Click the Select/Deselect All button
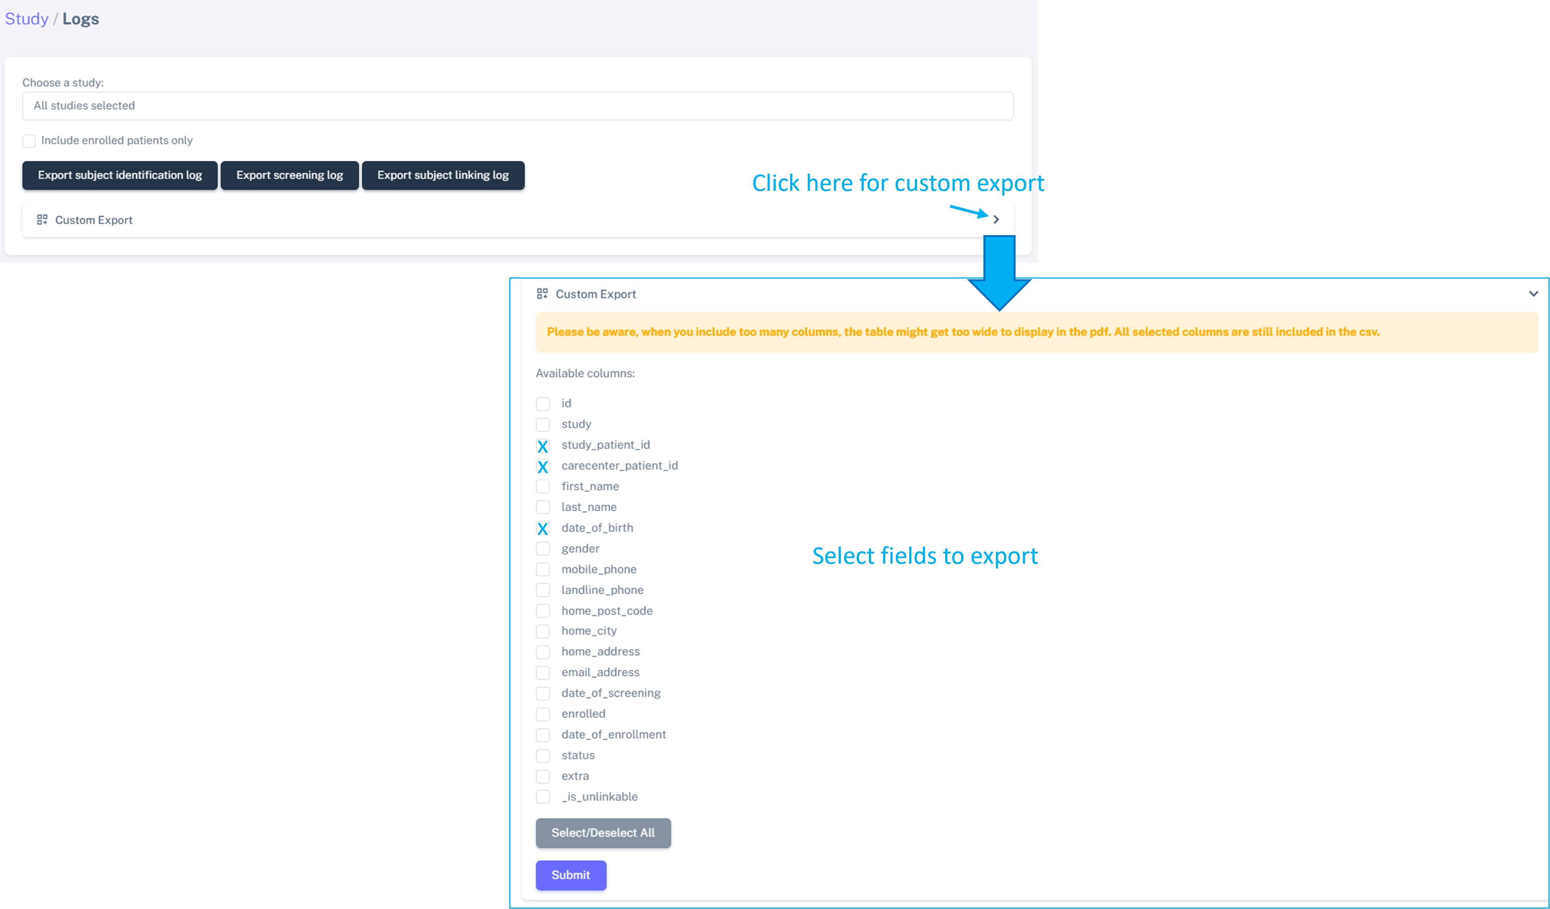Viewport: 1550px width, 909px height. (x=603, y=833)
